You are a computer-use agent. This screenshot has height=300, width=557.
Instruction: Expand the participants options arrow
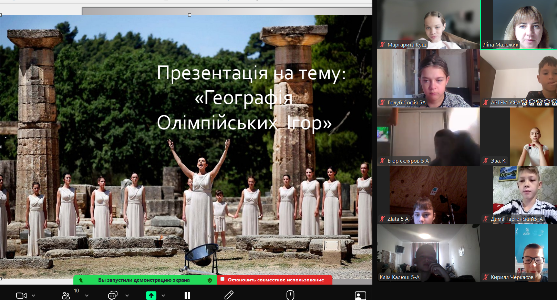(87, 296)
